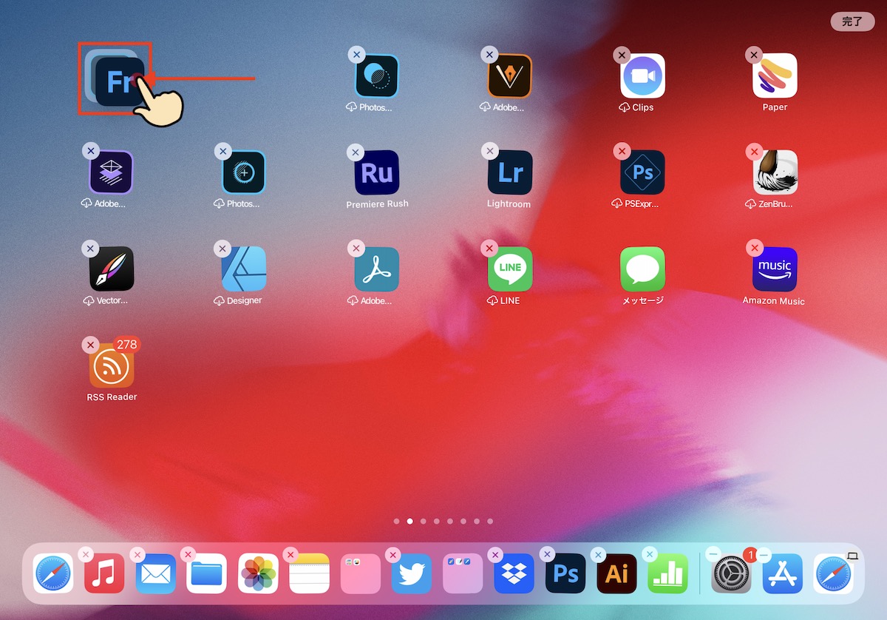Remove Files from dock with its X
The image size is (887, 620).
pyautogui.click(x=188, y=555)
